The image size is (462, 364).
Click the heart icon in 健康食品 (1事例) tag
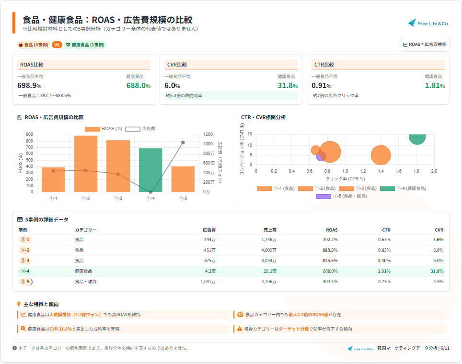pos(68,45)
